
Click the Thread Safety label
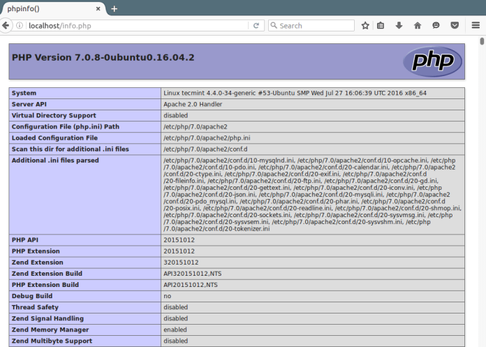click(35, 307)
